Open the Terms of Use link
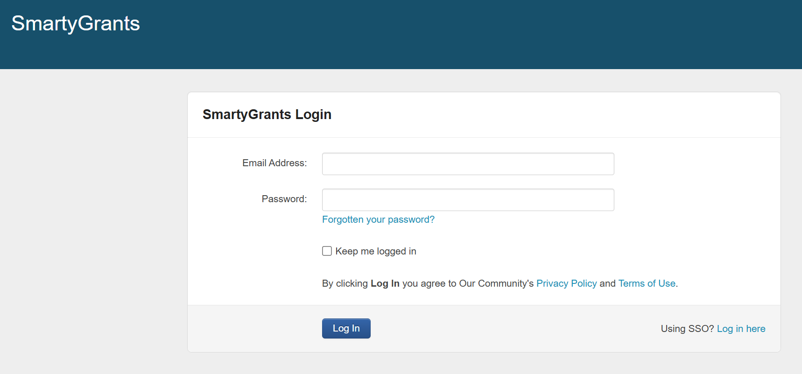This screenshot has height=374, width=802. coord(647,283)
